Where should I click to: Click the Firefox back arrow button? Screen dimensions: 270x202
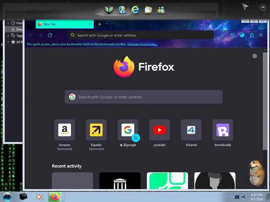(x=31, y=35)
